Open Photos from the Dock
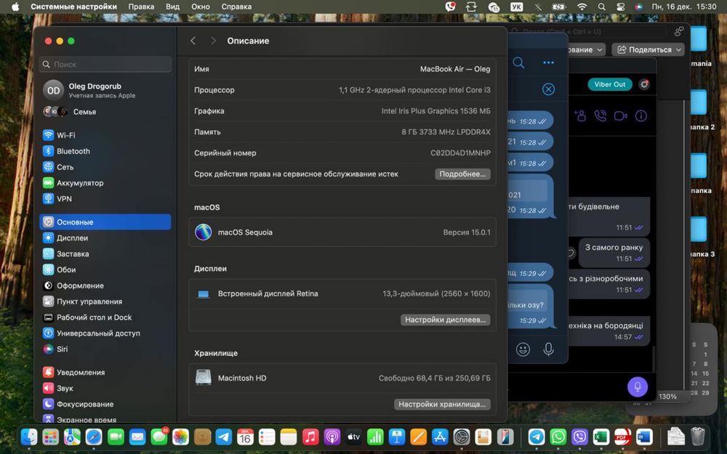This screenshot has height=454, width=727. coord(180,437)
